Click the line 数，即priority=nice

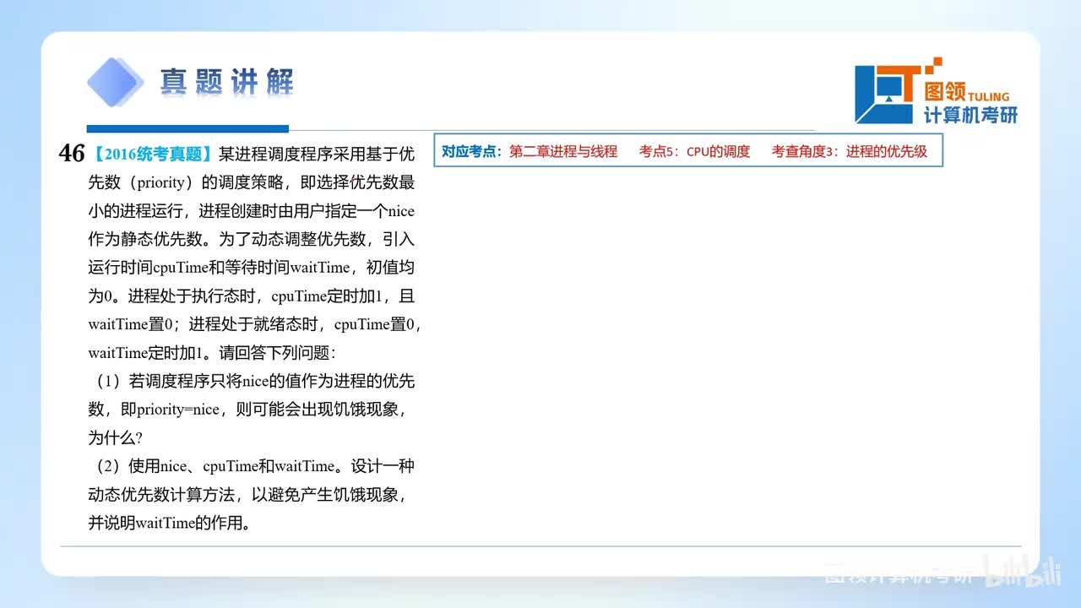coord(247,410)
